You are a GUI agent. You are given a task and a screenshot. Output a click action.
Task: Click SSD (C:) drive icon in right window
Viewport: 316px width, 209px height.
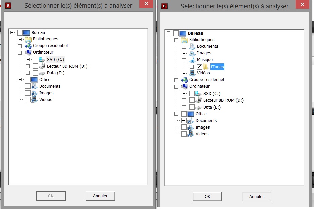pos(198,94)
